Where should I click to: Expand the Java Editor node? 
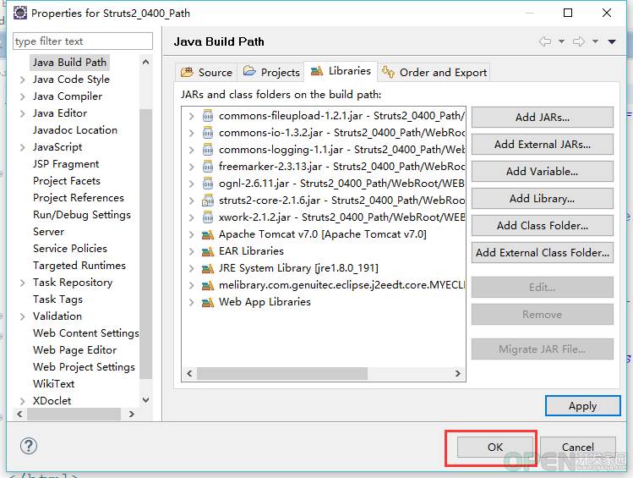coord(23,114)
